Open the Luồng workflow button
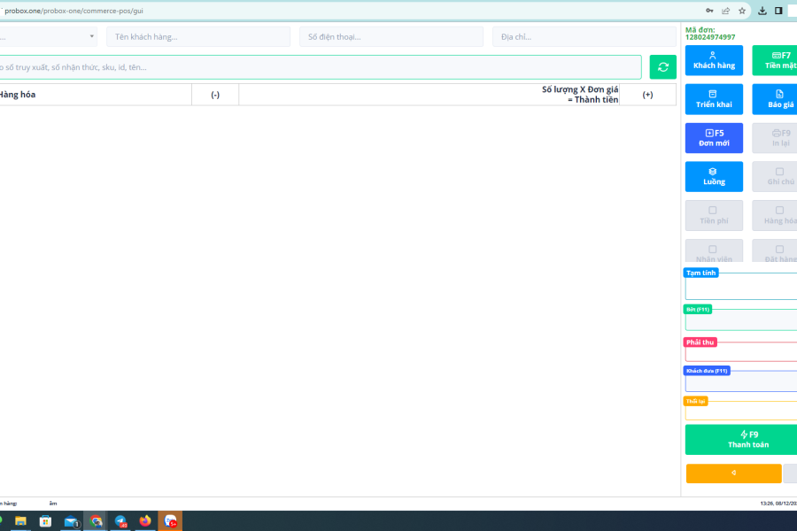797x531 pixels. click(714, 176)
